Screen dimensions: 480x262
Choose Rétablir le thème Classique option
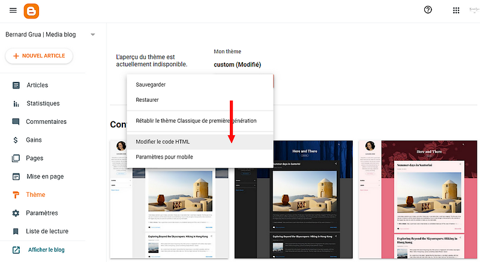(196, 121)
